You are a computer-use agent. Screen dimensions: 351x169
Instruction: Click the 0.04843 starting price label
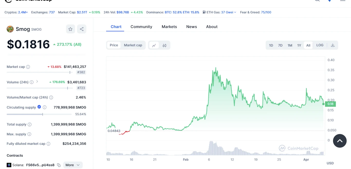(x=114, y=131)
